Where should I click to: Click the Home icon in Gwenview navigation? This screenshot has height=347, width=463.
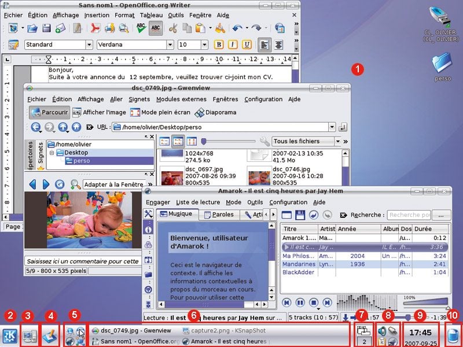pyautogui.click(x=76, y=127)
